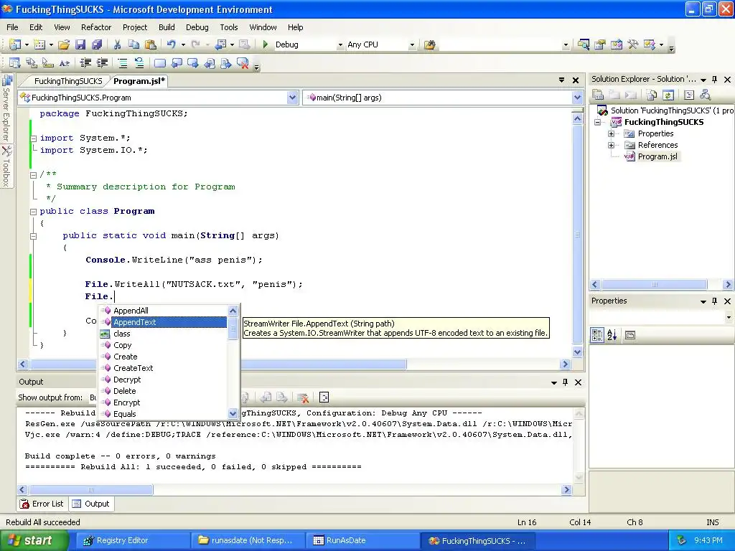Open the Refactor menu
Image resolution: width=735 pixels, height=551 pixels.
click(x=96, y=27)
